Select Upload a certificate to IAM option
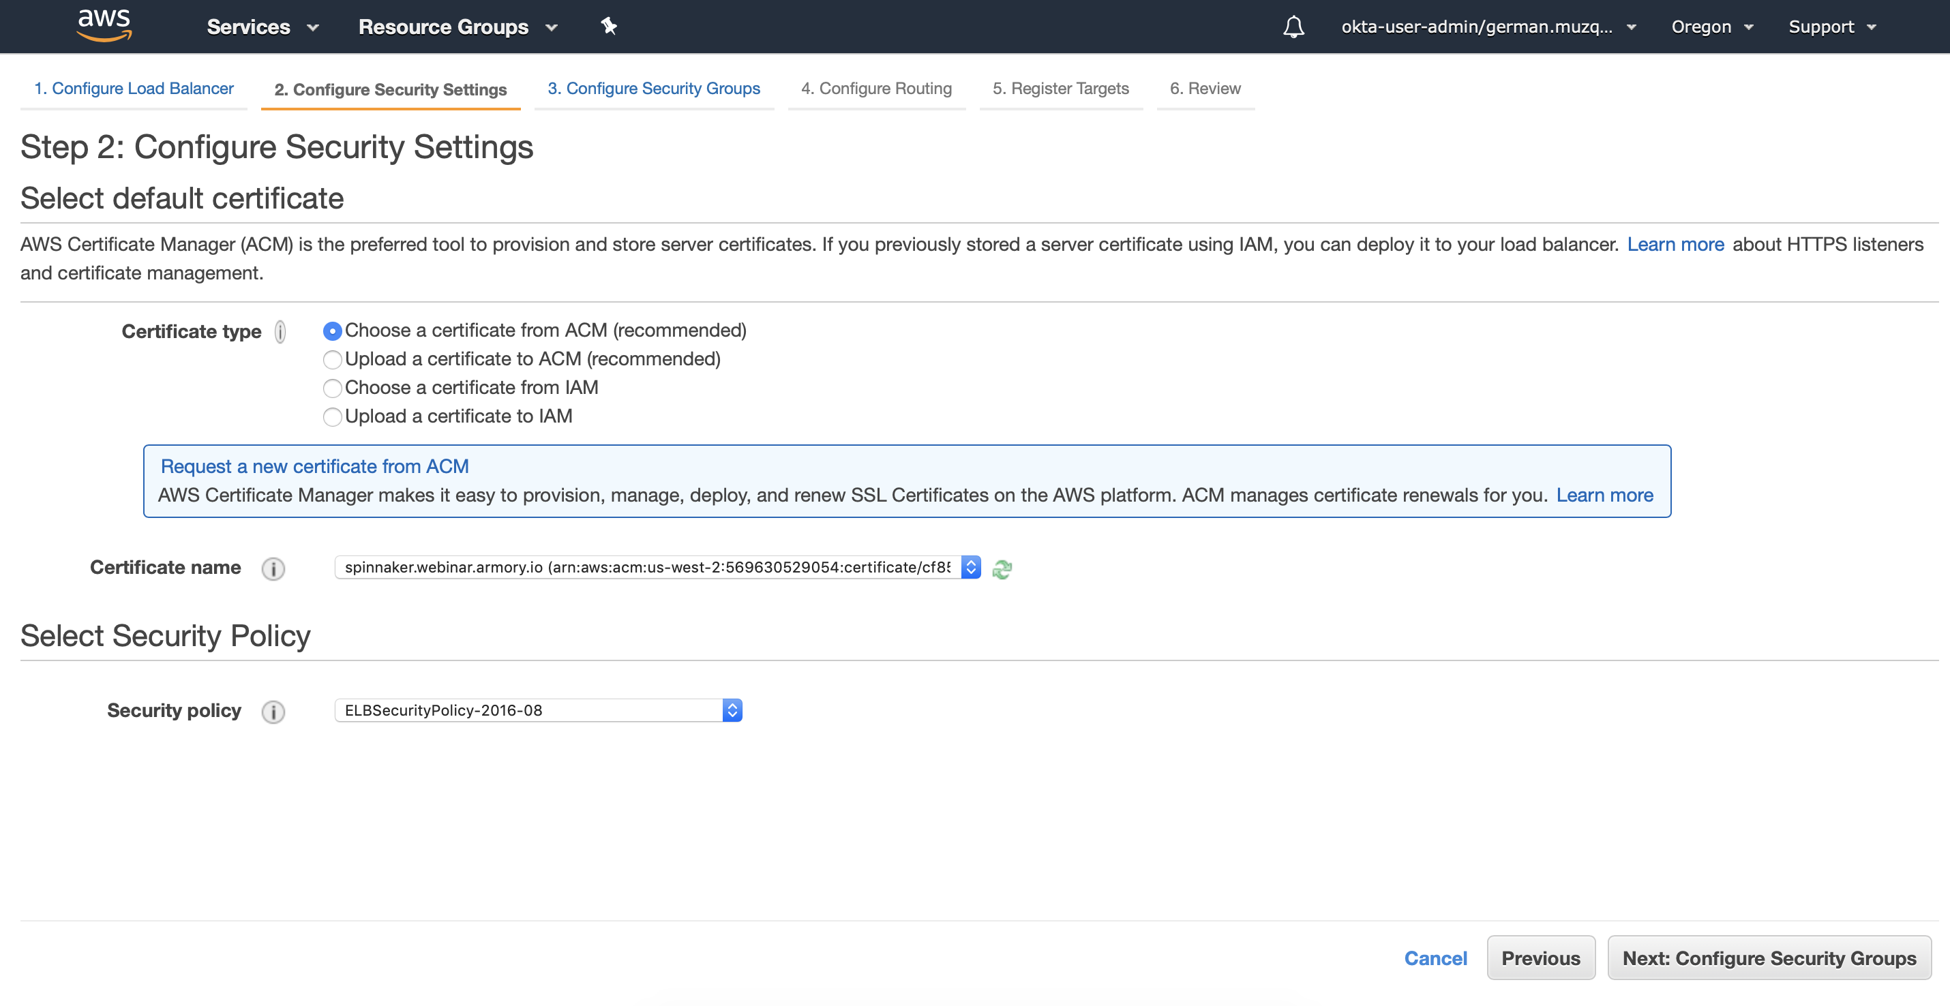The width and height of the screenshot is (1950, 1006). (x=331, y=417)
